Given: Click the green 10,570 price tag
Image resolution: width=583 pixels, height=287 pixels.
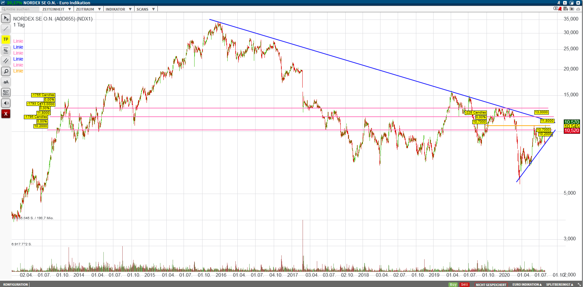Looking at the screenshot, I should (x=572, y=122).
